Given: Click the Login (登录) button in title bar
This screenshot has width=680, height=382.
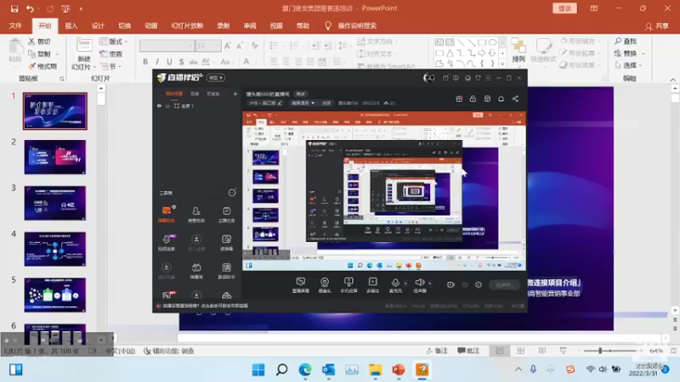Looking at the screenshot, I should [x=564, y=8].
